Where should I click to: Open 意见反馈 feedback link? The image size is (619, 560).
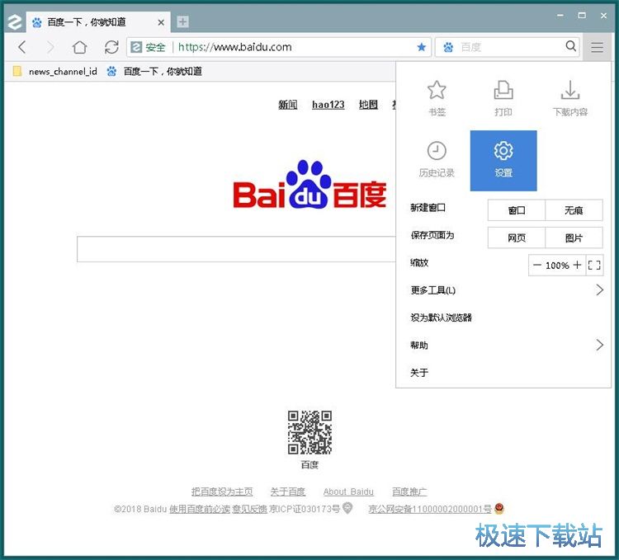click(249, 509)
